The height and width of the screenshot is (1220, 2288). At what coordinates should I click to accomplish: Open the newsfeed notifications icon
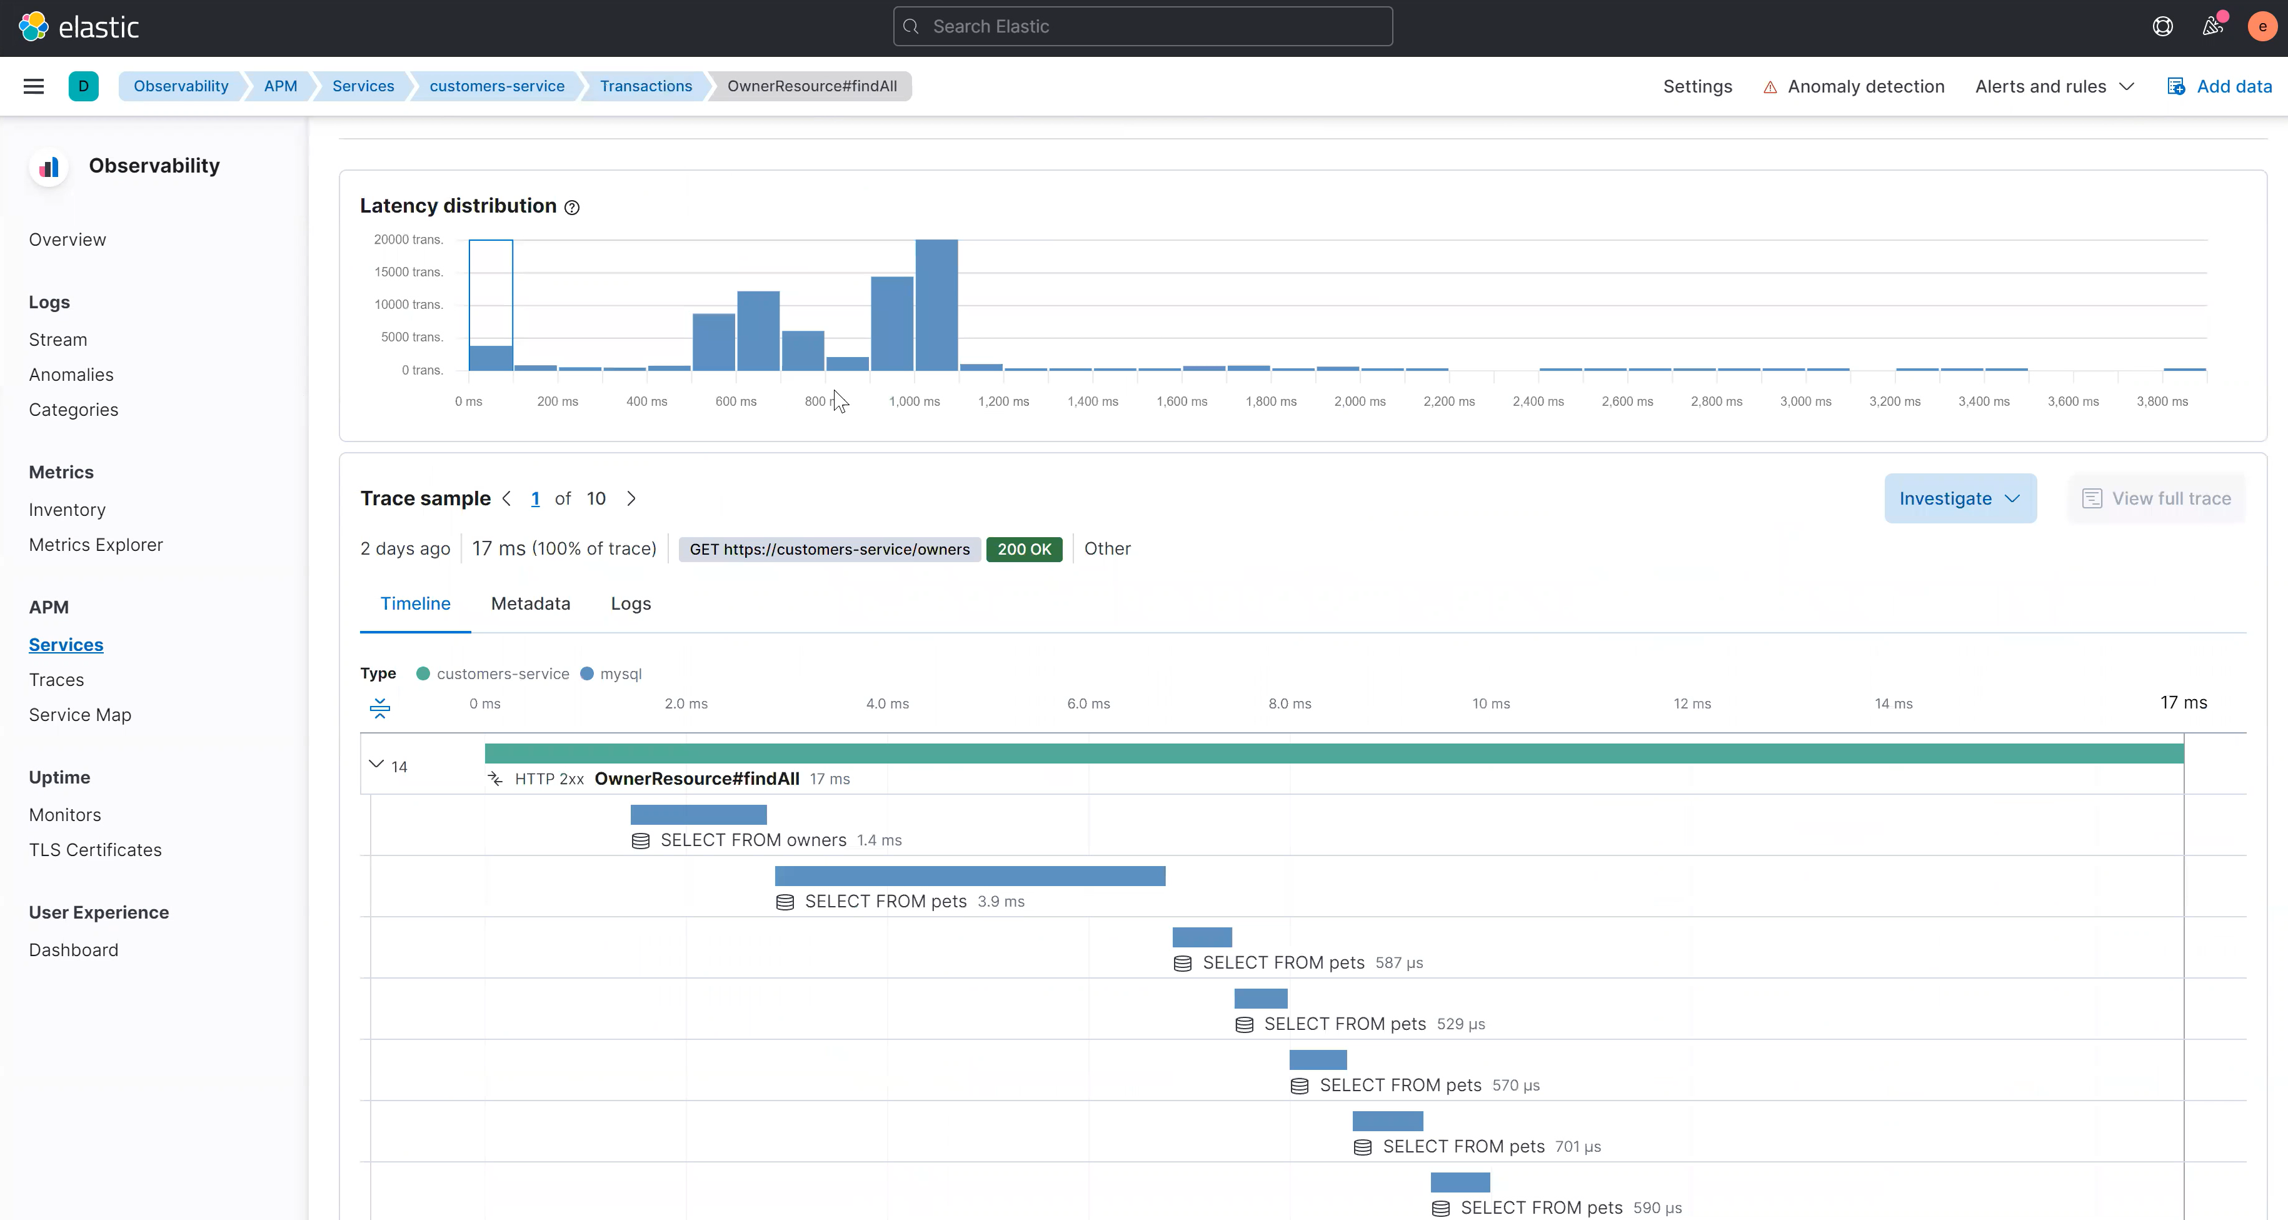point(2212,27)
